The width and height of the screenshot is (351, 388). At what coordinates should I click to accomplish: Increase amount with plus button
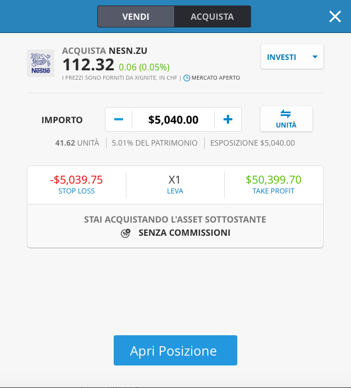tap(228, 119)
